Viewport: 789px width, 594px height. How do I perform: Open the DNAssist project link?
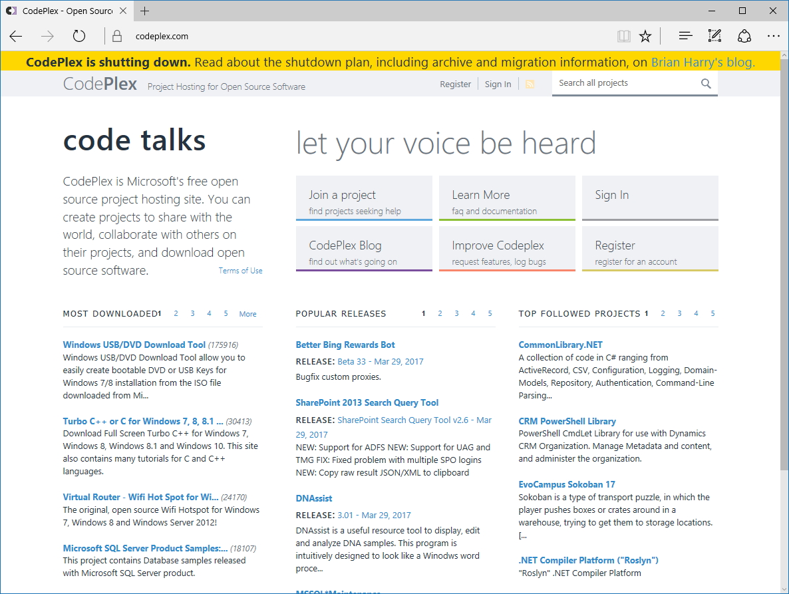pos(314,498)
